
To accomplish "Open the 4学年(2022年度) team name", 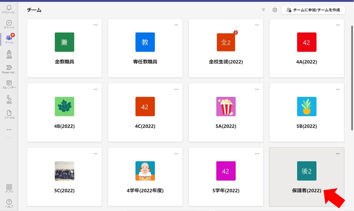I will (x=145, y=190).
